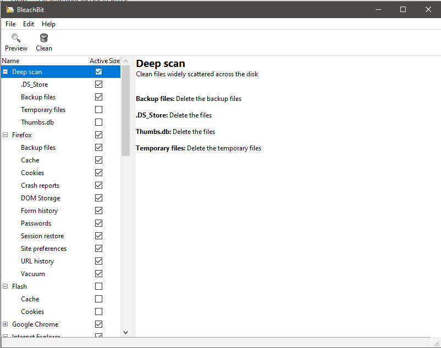The width and height of the screenshot is (441, 348).
Task: Uncheck the Firefox group checkbox
Action: pos(99,134)
